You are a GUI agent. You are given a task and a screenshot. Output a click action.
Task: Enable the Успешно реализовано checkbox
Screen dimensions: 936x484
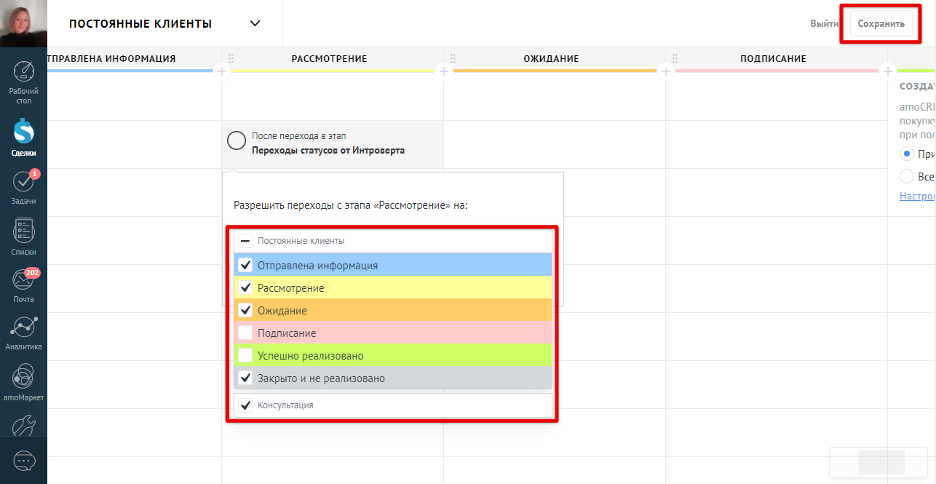(245, 355)
